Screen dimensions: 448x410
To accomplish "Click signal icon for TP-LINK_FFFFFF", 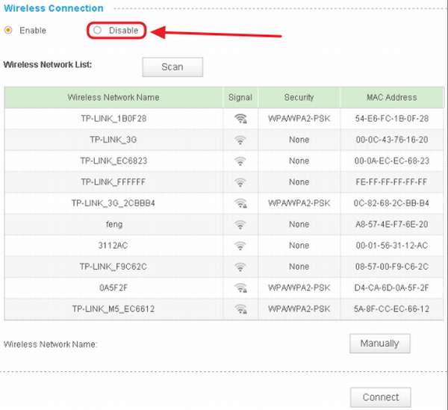I will pyautogui.click(x=240, y=182).
